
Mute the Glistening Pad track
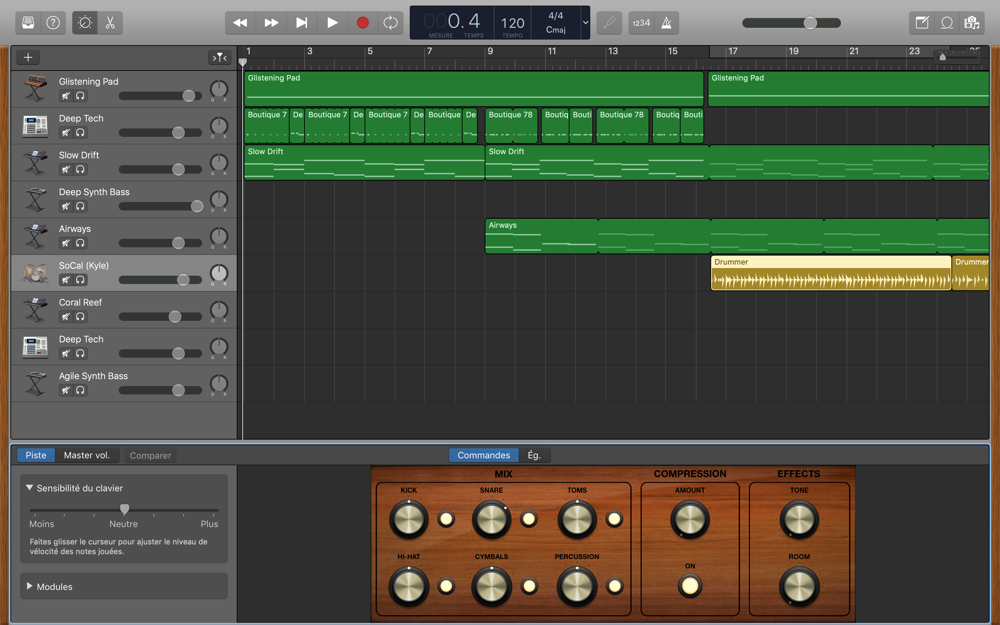(66, 96)
